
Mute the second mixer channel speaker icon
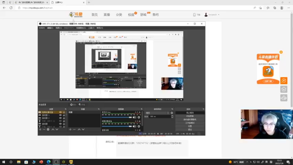[134, 126]
